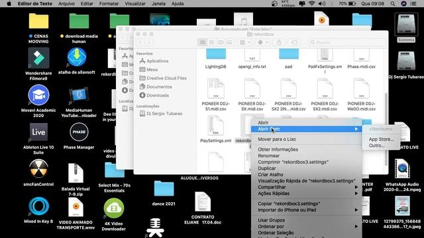Select the Sistema drive icon
The image size is (424, 238).
[406, 24]
